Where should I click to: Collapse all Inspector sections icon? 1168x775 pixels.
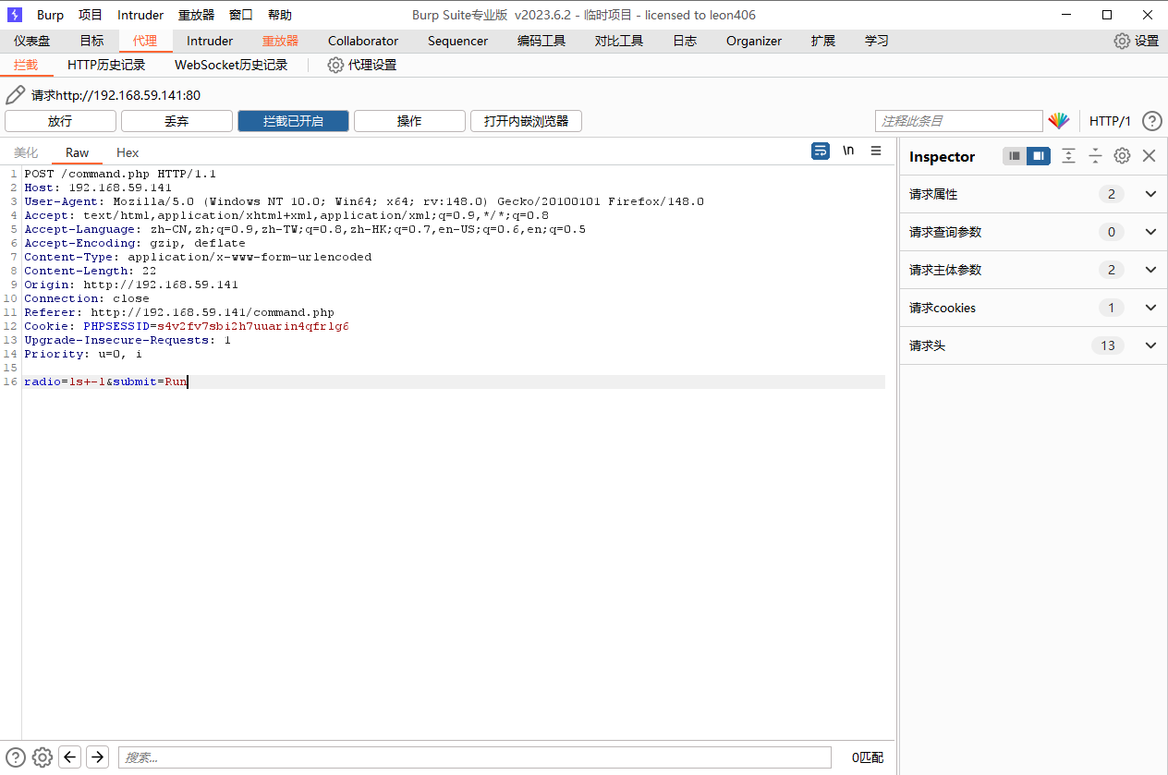pyautogui.click(x=1095, y=156)
